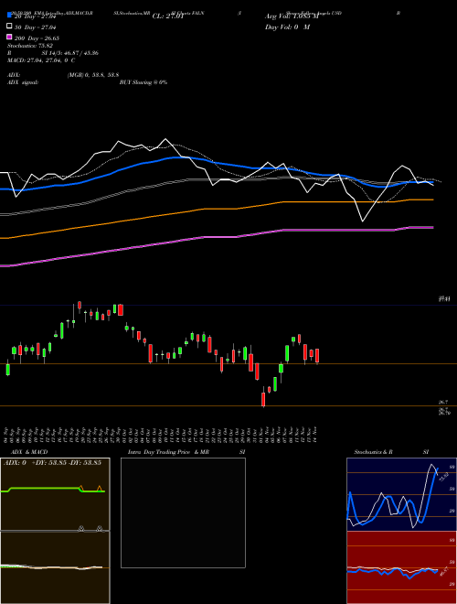
Task: Select the '30 Day = 27.04' legend text
Action: coord(36,27)
